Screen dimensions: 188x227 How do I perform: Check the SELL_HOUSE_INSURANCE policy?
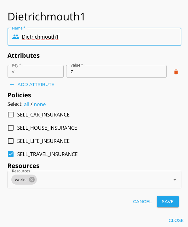(11, 128)
